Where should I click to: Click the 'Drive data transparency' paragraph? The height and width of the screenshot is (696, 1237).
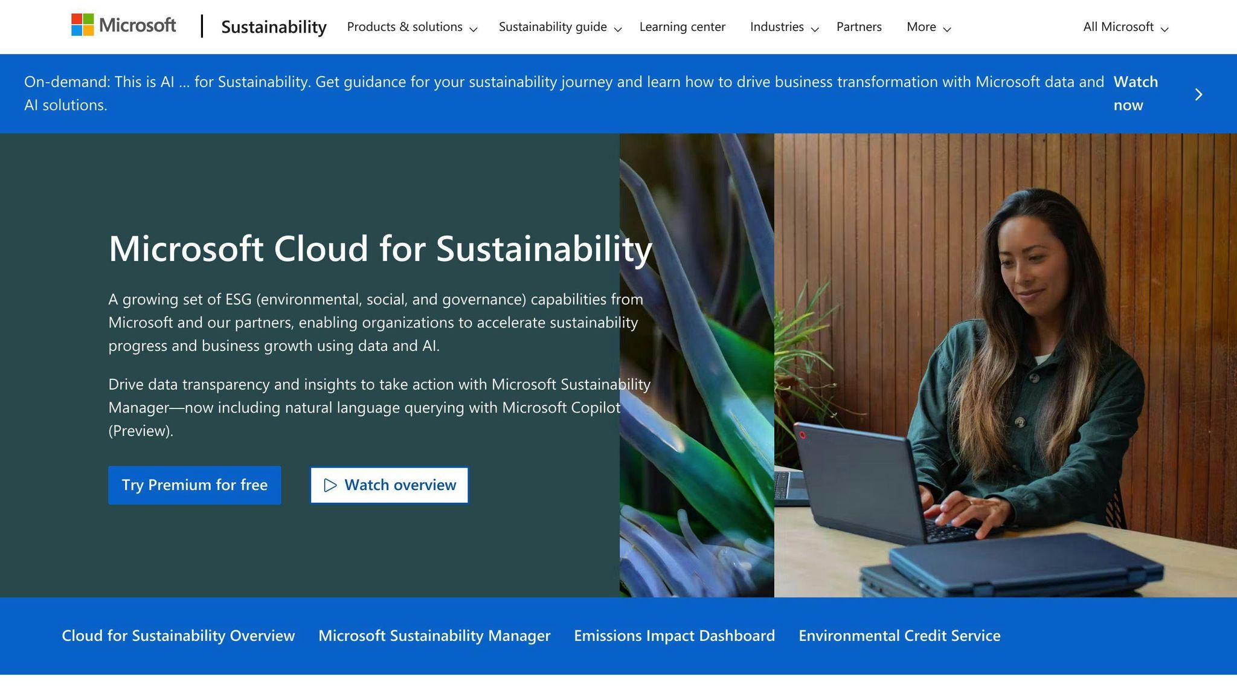pyautogui.click(x=379, y=408)
